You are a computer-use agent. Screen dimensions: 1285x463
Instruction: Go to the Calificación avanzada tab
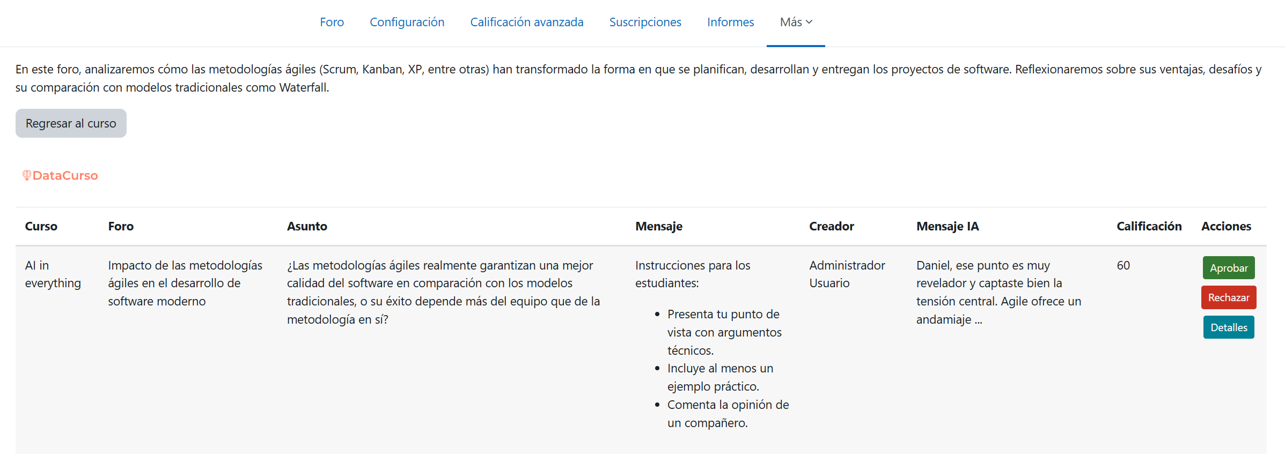point(526,22)
